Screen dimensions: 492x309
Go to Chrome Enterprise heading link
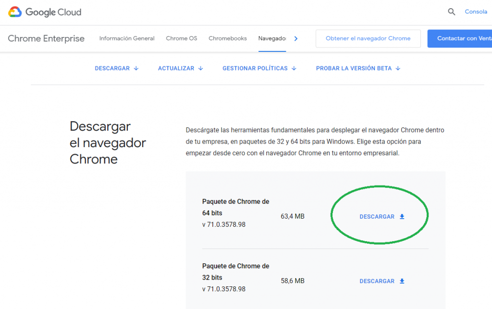[46, 38]
